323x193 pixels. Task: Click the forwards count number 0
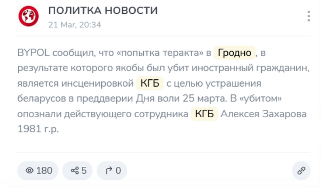click(x=118, y=171)
